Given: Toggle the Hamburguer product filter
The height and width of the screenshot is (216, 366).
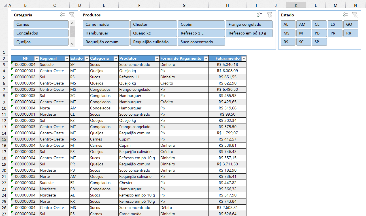Looking at the screenshot, I should click(106, 33).
